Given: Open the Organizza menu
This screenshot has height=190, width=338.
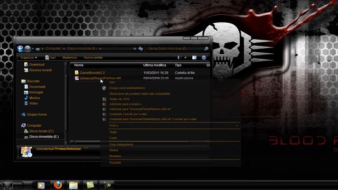Looking at the screenshot, I should [x=29, y=58].
